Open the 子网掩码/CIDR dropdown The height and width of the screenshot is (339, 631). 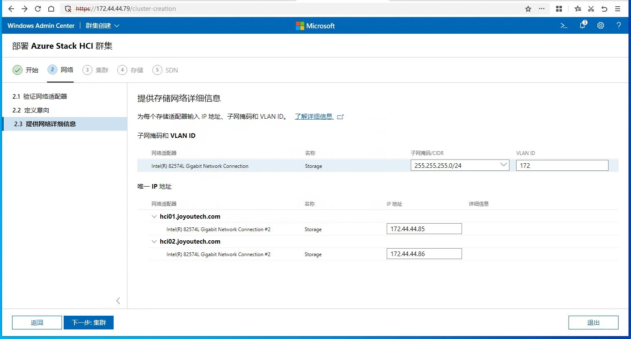pyautogui.click(x=460, y=165)
